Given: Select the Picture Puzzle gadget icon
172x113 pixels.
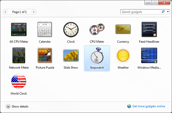Looking at the screenshot, I should click(45, 55).
